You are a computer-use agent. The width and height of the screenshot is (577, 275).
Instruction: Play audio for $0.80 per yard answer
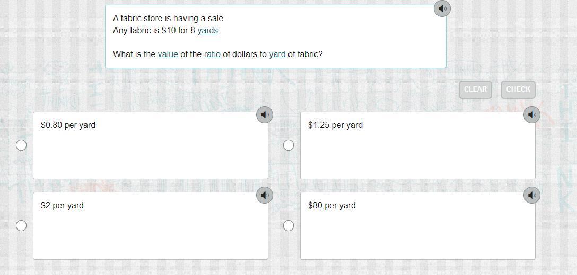(265, 115)
